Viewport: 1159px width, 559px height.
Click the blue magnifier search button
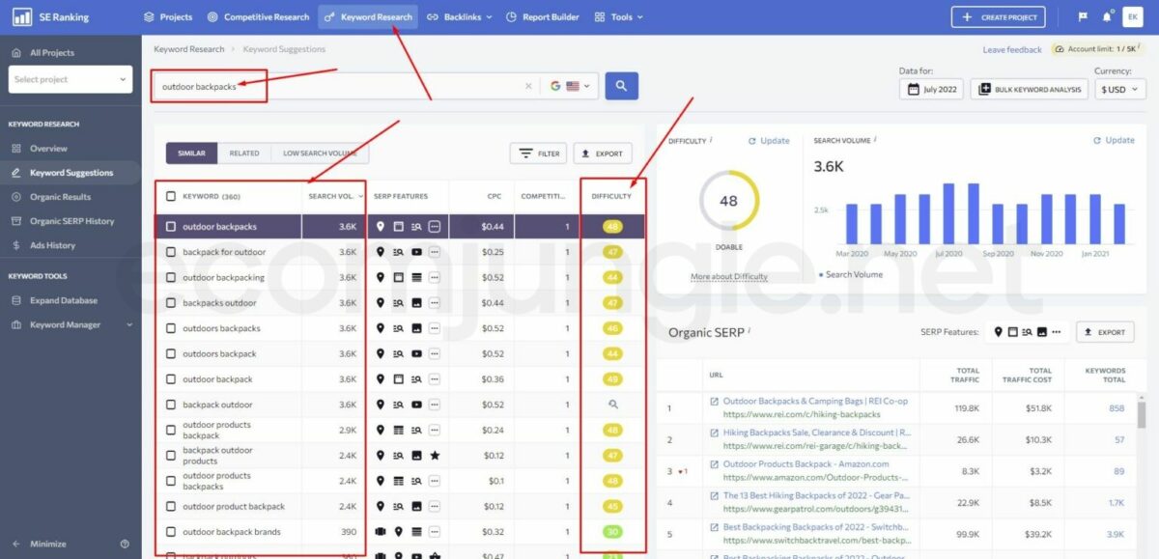point(621,86)
